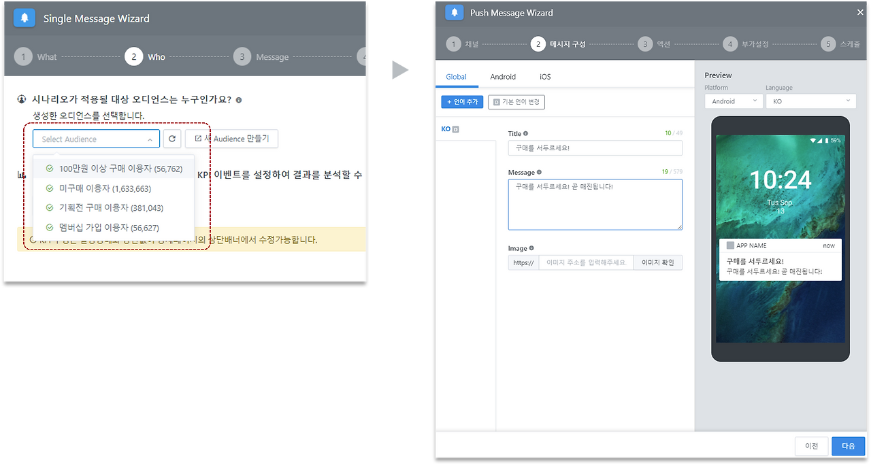Viewport: 871px width, 465px height.
Task: Click the audience person icon before the question
Action: 22,99
